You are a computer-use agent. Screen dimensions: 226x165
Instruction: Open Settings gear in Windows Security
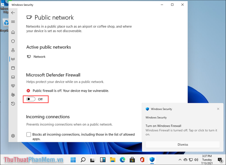click(13, 136)
